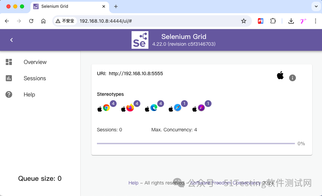Go to Overview in sidebar

tap(35, 62)
